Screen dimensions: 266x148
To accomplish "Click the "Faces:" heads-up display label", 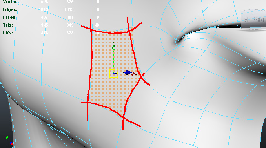I will [10, 17].
